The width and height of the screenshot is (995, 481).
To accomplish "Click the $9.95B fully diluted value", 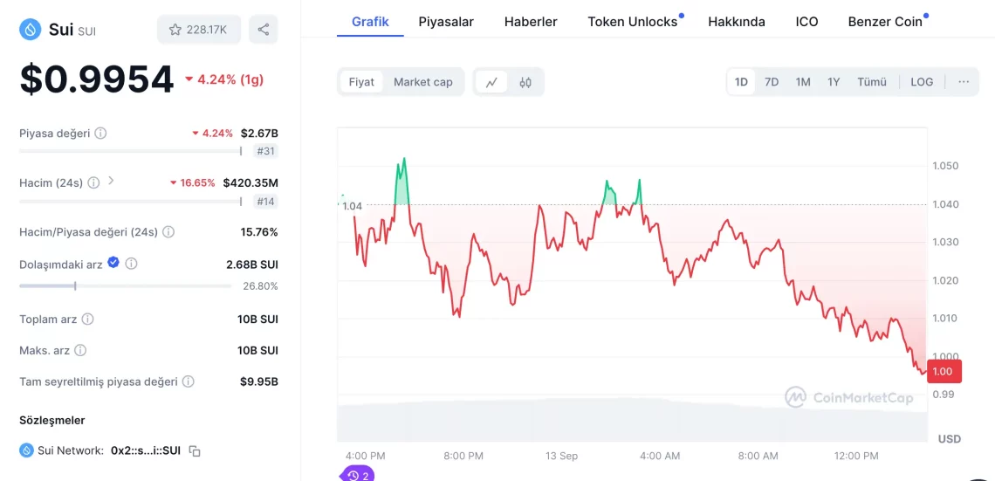I will tap(259, 382).
